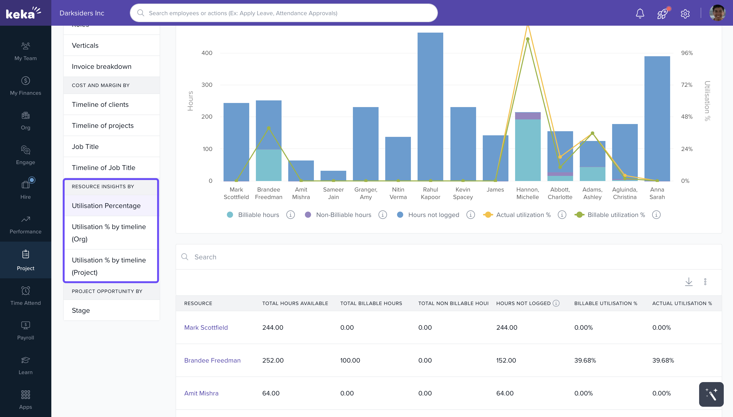Download the utilisation table report

689,281
